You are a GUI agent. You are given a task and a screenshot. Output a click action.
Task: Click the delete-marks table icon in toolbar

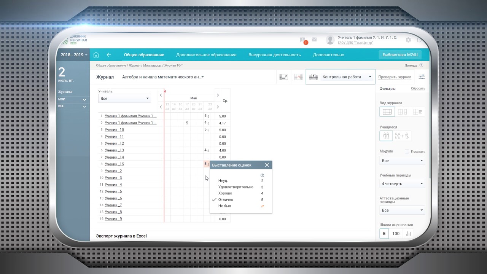(x=283, y=77)
